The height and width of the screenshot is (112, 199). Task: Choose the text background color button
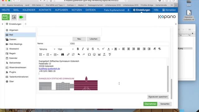click(x=116, y=49)
